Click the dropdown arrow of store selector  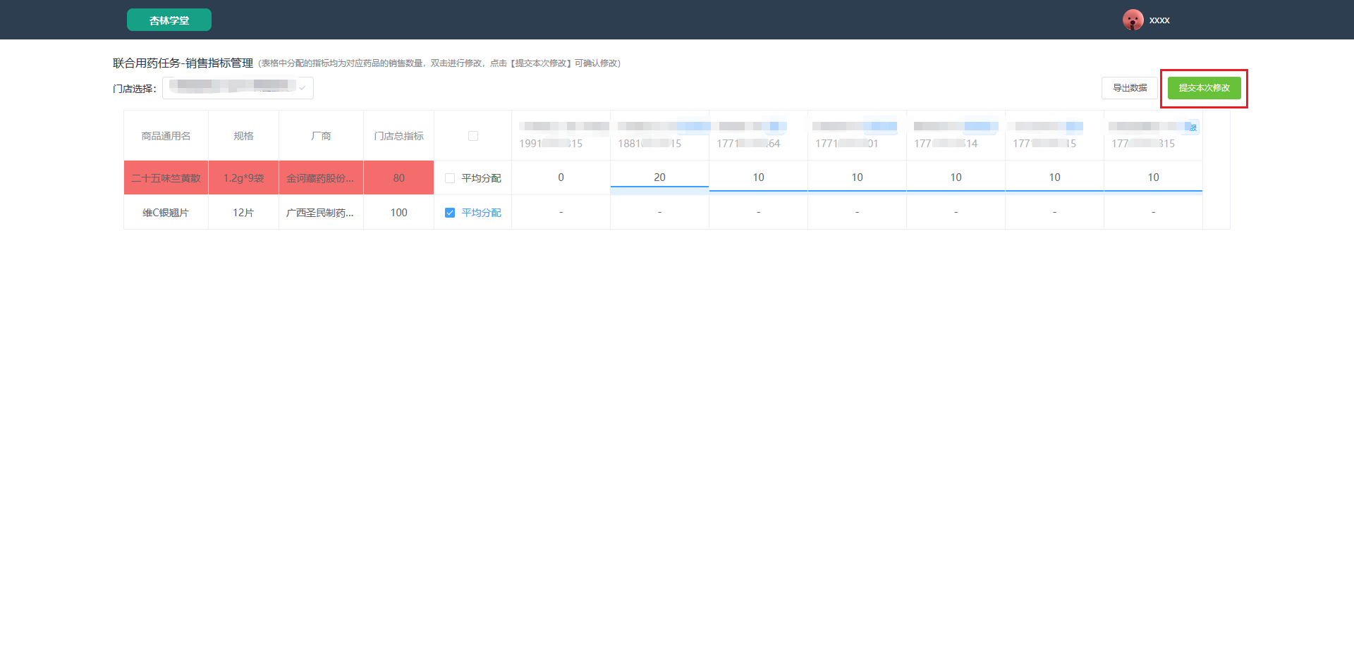(x=302, y=88)
